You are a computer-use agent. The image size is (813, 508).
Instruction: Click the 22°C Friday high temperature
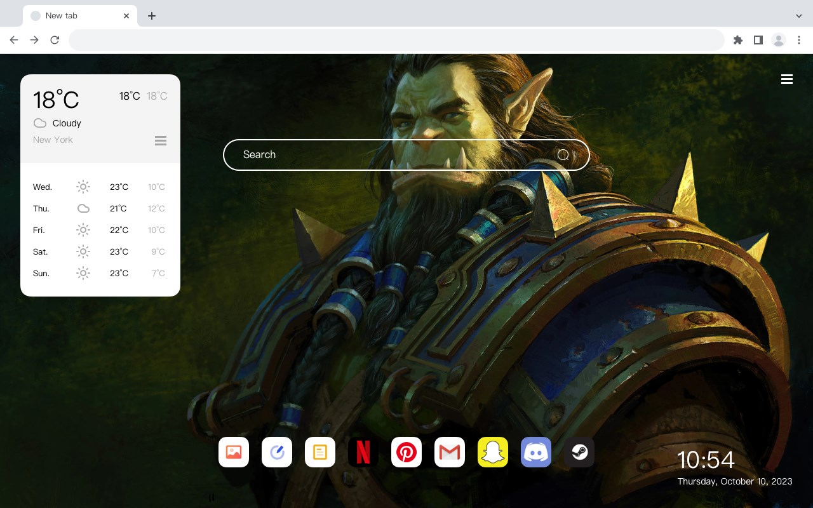(x=119, y=230)
